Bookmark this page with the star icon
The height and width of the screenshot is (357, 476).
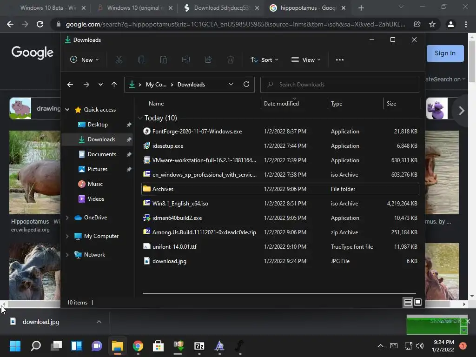point(432,24)
